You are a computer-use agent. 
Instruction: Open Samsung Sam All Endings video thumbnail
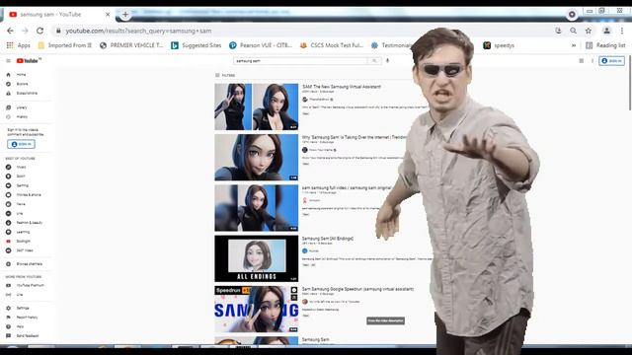[x=257, y=258]
